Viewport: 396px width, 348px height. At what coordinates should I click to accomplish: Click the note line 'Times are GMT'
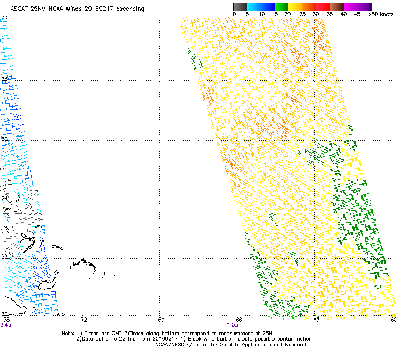102,334
